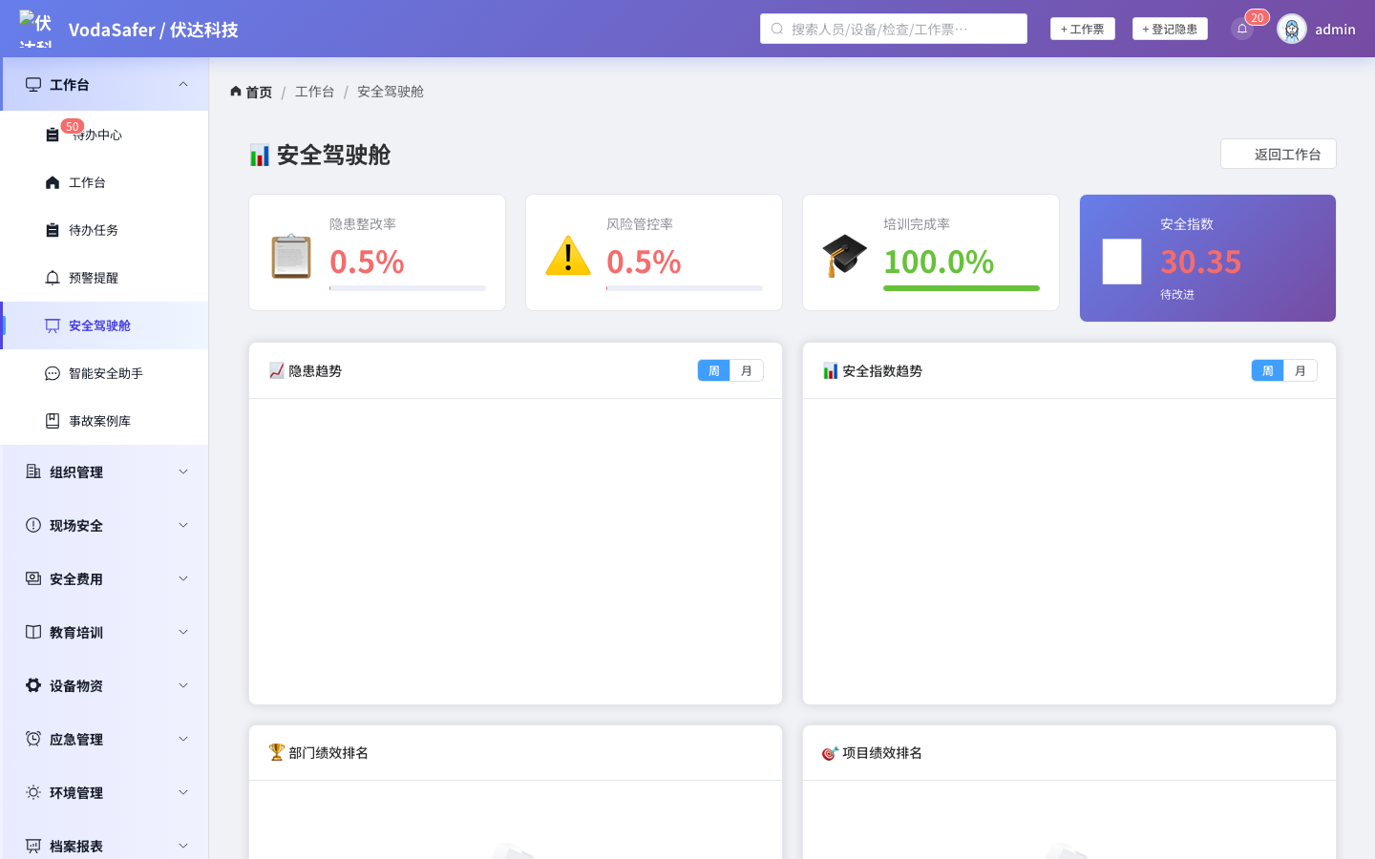Click the 20 notification badge
1375x859 pixels.
(1257, 17)
